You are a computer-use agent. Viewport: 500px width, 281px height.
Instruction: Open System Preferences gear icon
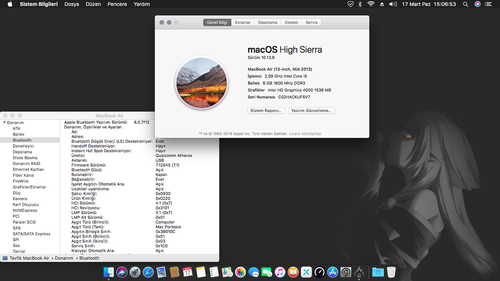click(x=346, y=272)
